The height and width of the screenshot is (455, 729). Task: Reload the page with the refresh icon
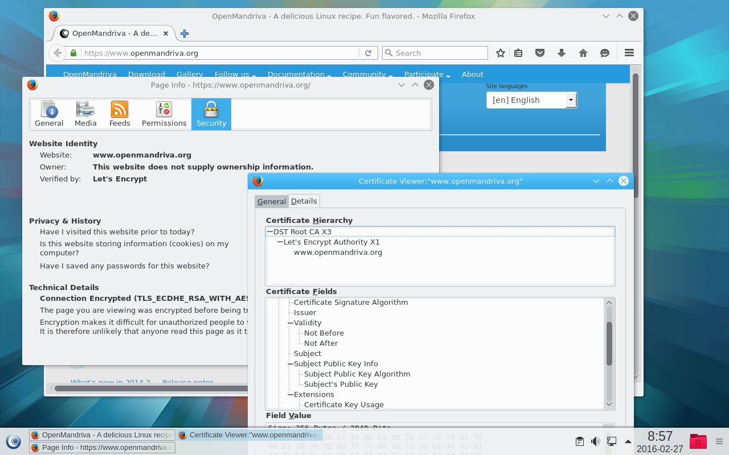tap(368, 53)
